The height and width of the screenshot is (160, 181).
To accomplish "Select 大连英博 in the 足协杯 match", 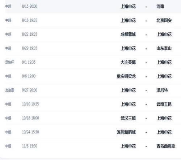I will click(128, 62).
